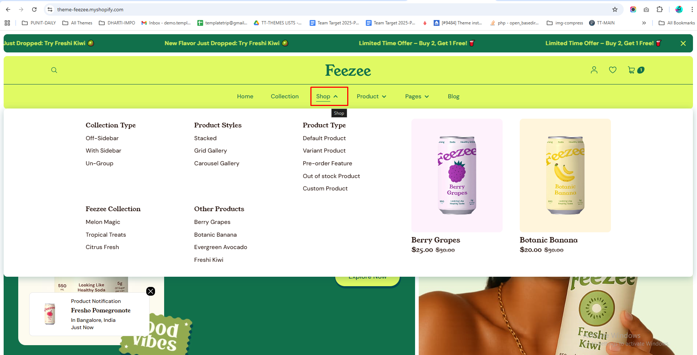The image size is (697, 355).
Task: Select the Berry Grapes product image
Action: point(457,175)
